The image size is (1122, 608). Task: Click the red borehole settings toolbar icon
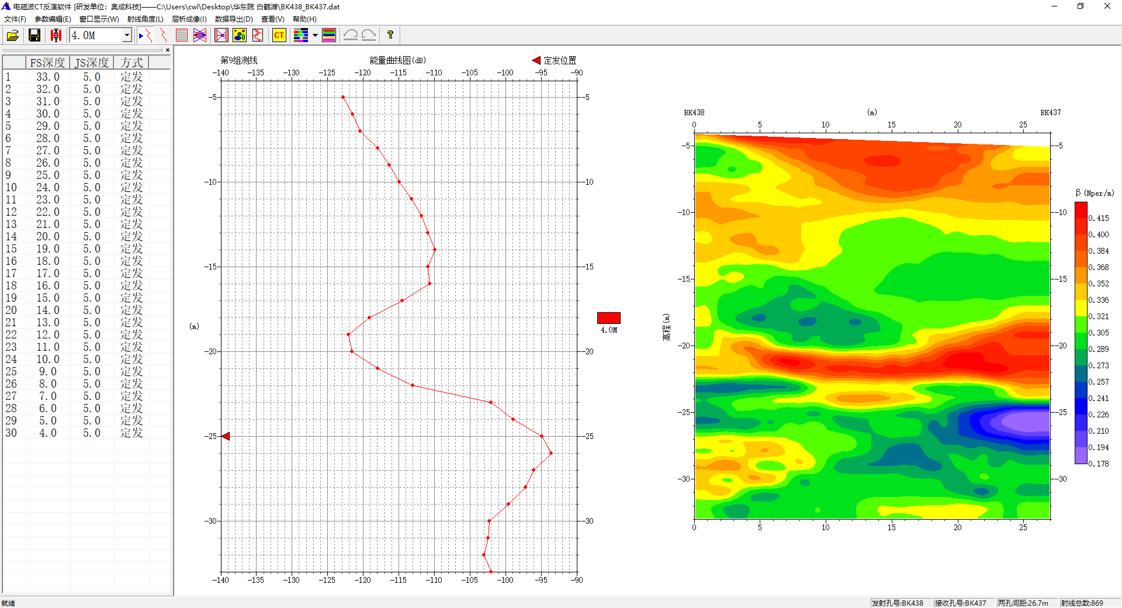56,36
